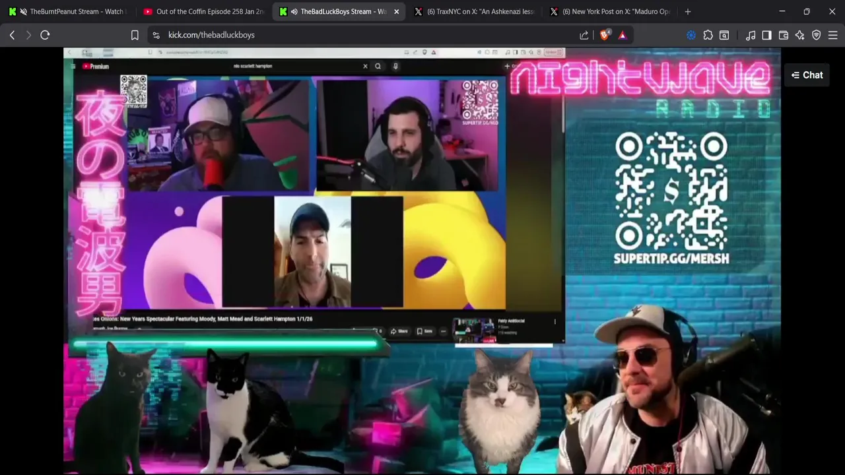Select the TheBadLuckBoys Stream tab
845x475 pixels.
click(x=338, y=11)
